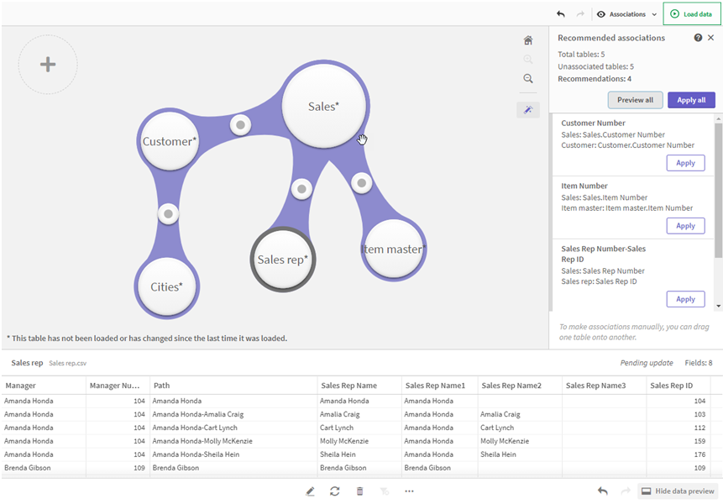
Task: Click the bottom bar undo arrow
Action: pyautogui.click(x=603, y=491)
